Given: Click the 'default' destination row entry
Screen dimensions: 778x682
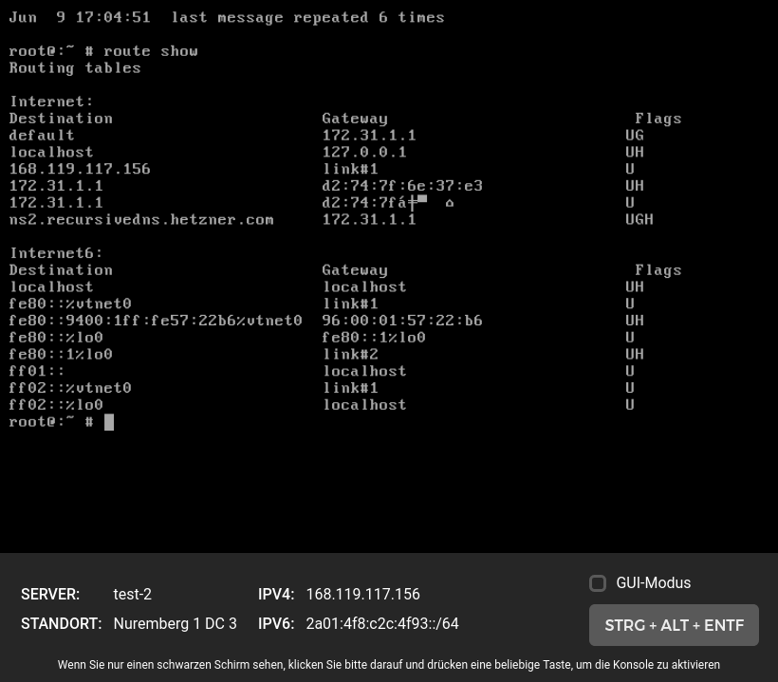Looking at the screenshot, I should coord(42,136).
